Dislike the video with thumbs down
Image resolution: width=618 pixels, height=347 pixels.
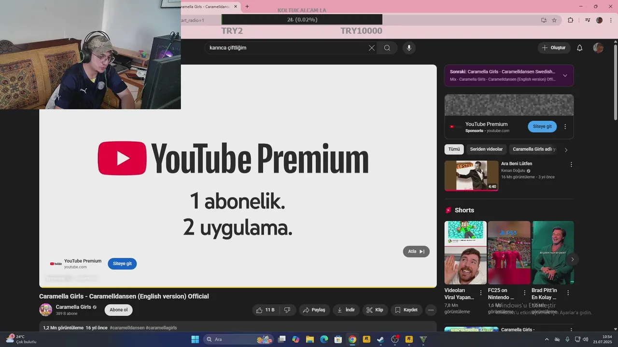coord(287,310)
